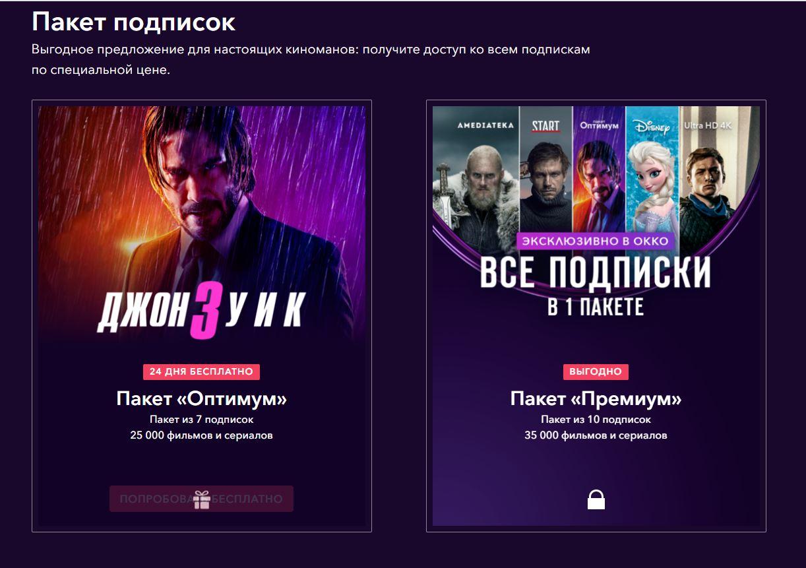Click the START logo in Premium banner

coord(546,126)
